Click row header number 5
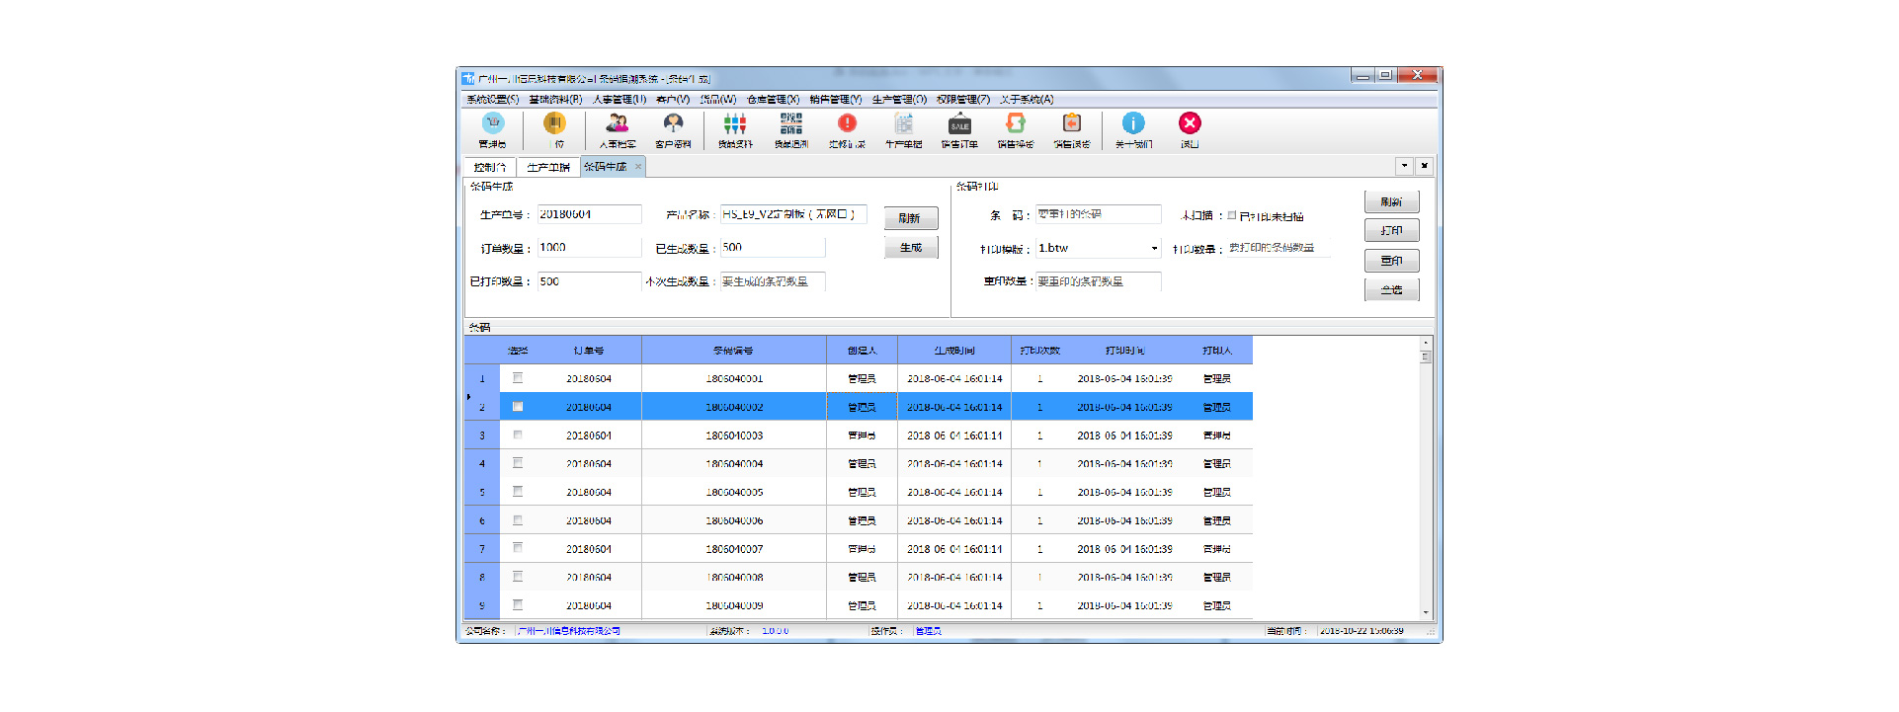 click(x=482, y=492)
